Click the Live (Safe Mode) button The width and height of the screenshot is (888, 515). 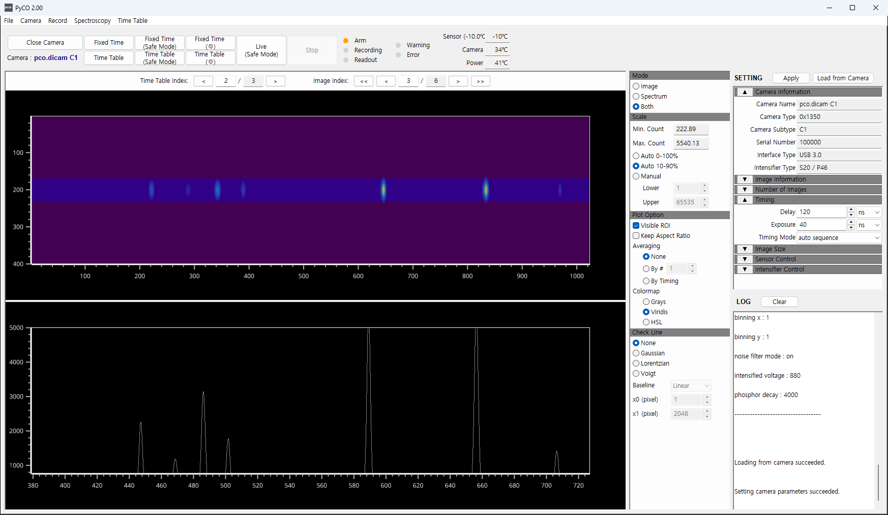[261, 50]
